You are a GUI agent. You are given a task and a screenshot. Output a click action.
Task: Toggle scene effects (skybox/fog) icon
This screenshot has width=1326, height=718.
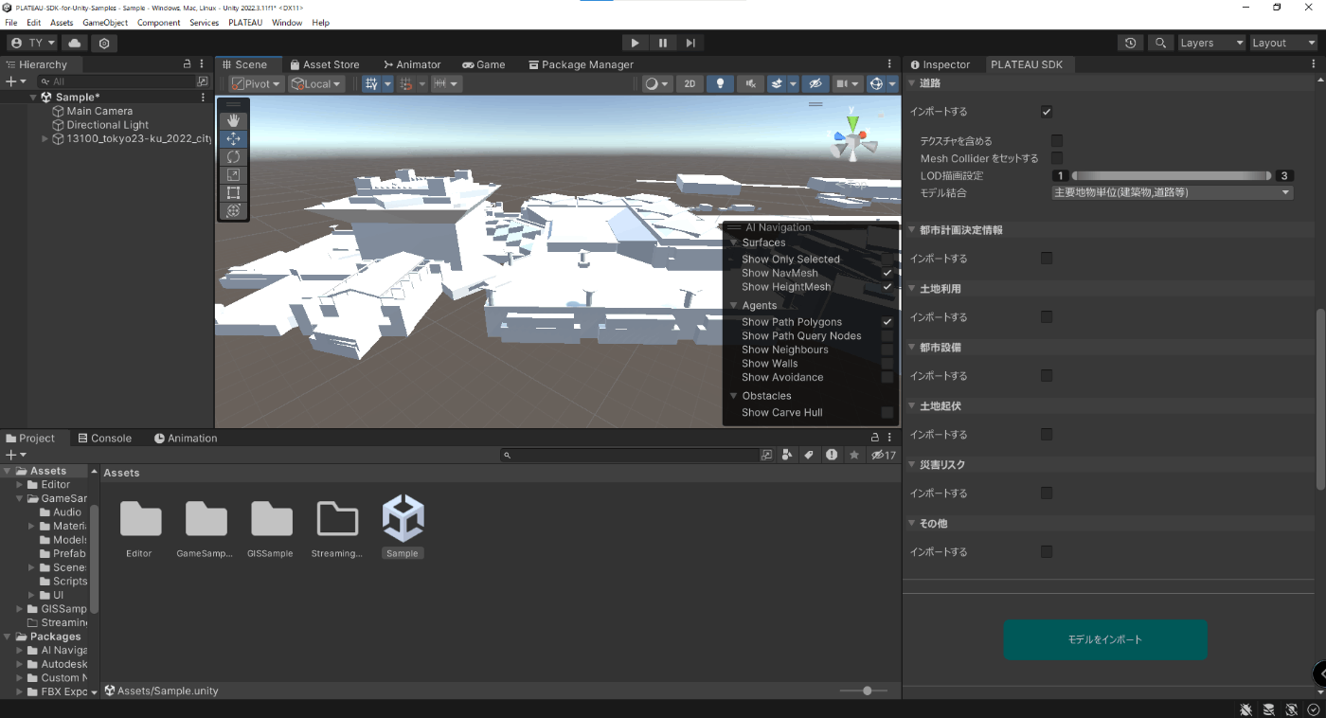click(x=777, y=83)
